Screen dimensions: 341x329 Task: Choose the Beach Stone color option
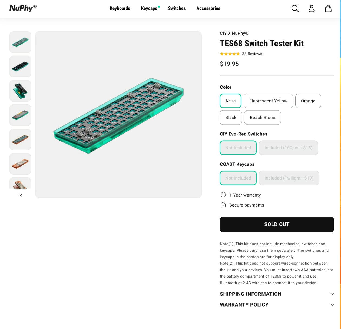[262, 117]
